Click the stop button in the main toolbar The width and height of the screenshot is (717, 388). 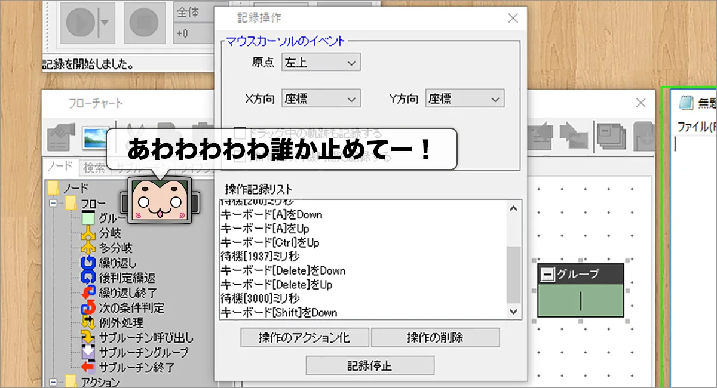pyautogui.click(x=143, y=23)
